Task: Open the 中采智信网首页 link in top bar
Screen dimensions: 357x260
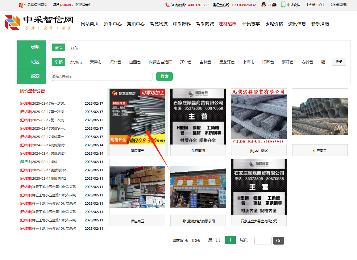Action: (36, 5)
